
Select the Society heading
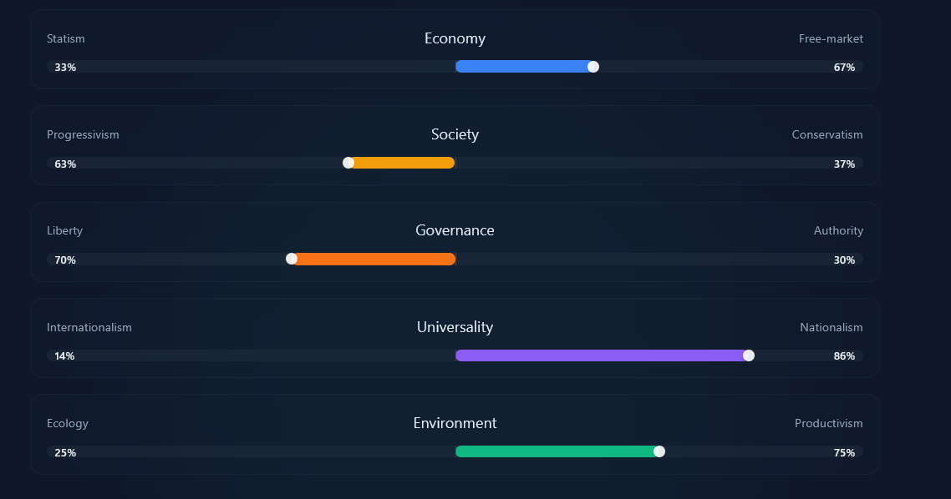455,134
